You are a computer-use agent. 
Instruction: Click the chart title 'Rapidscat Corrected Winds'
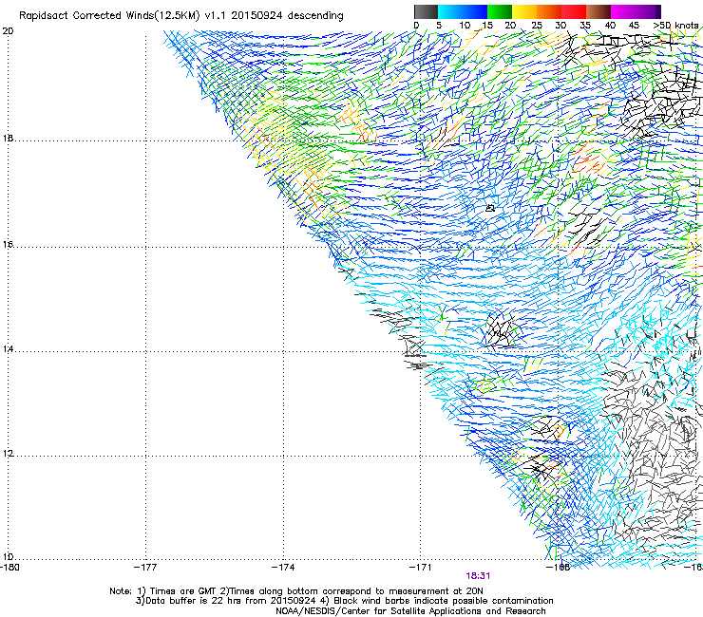coord(86,16)
